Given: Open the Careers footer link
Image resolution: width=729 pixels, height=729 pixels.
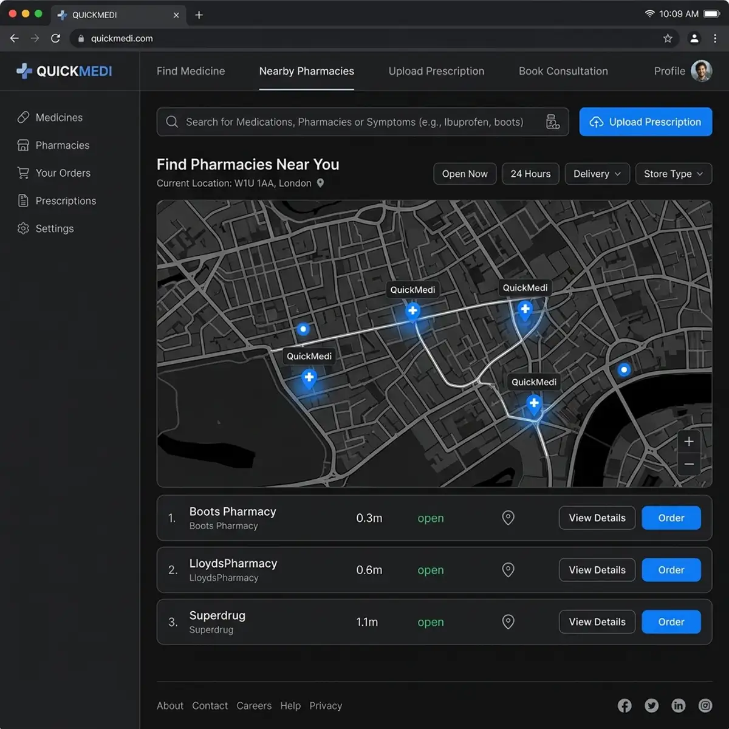Looking at the screenshot, I should click(x=254, y=705).
